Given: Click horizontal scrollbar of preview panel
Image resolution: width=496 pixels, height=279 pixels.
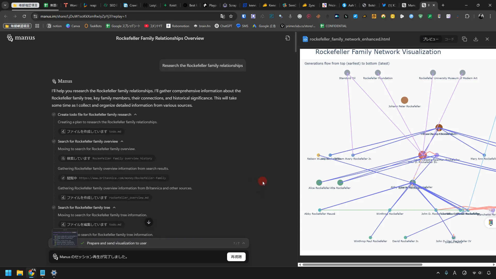Looking at the screenshot, I should (362, 265).
